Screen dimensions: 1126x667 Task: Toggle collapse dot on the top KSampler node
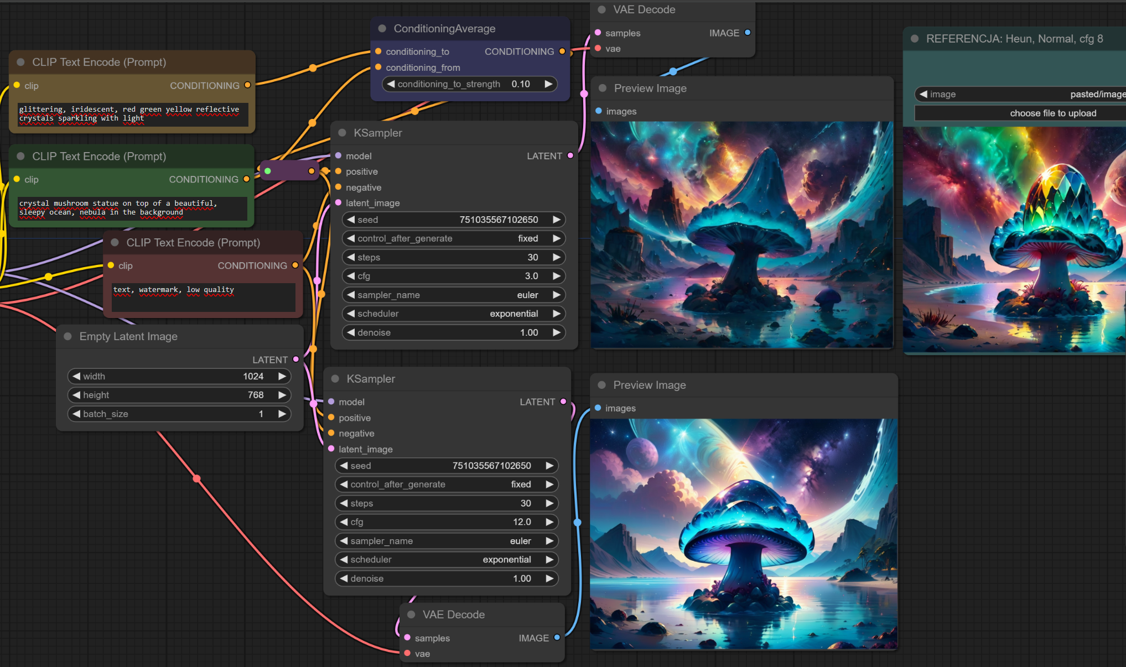pyautogui.click(x=342, y=133)
